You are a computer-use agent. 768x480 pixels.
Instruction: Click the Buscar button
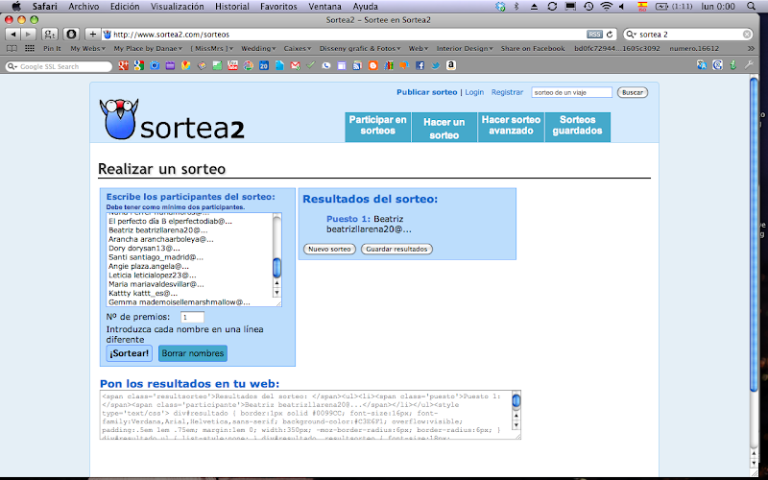(x=633, y=92)
